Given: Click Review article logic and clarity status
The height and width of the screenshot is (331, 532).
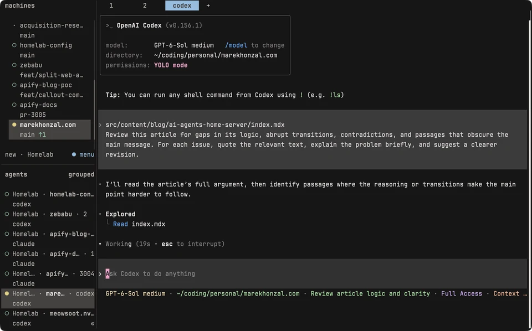Looking at the screenshot, I should click(370, 294).
